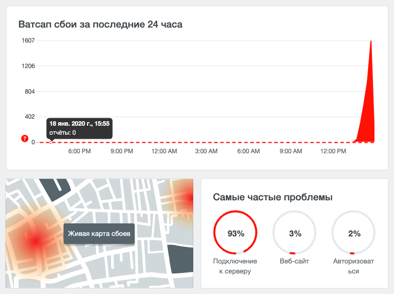Click the "Авторизоваться" label
Screen dimensions: 394x294
coord(353,266)
